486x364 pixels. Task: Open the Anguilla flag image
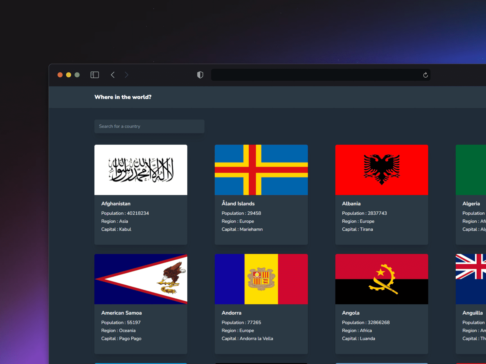click(x=471, y=279)
